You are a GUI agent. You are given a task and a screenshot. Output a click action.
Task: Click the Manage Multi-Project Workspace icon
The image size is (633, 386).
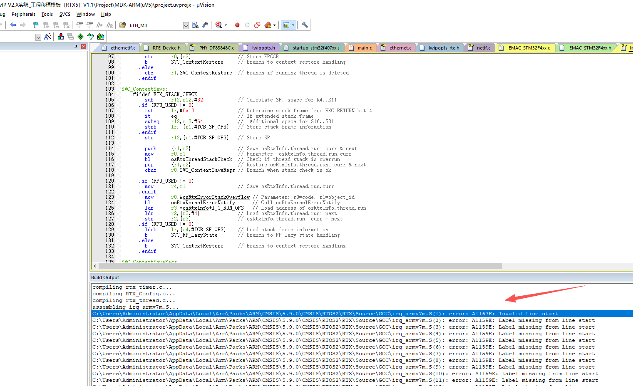pos(70,37)
